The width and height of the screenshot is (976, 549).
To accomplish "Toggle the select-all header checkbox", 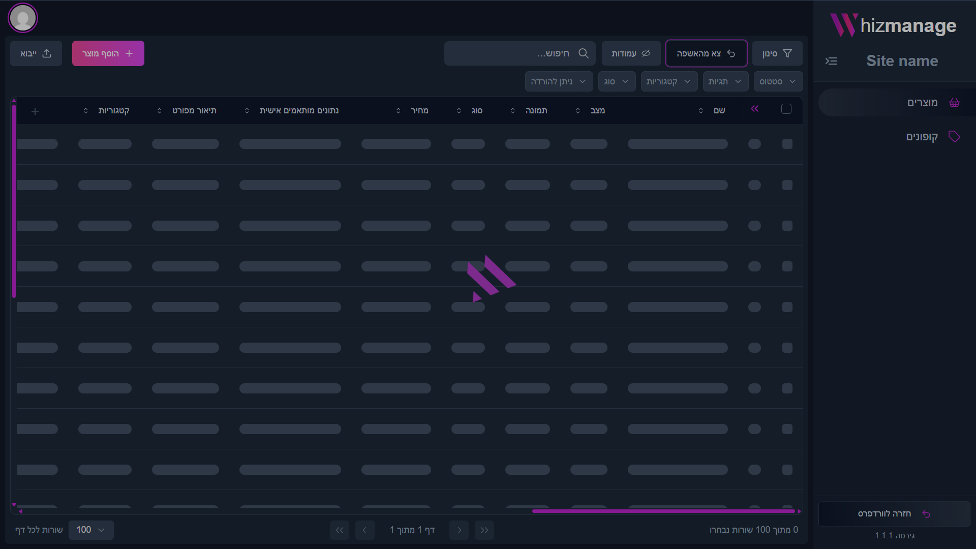I will [786, 109].
